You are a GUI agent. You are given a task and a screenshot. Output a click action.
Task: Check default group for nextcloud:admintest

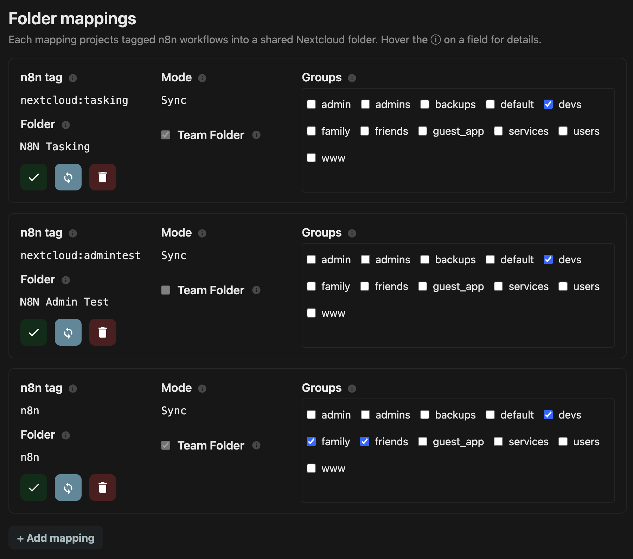(490, 259)
